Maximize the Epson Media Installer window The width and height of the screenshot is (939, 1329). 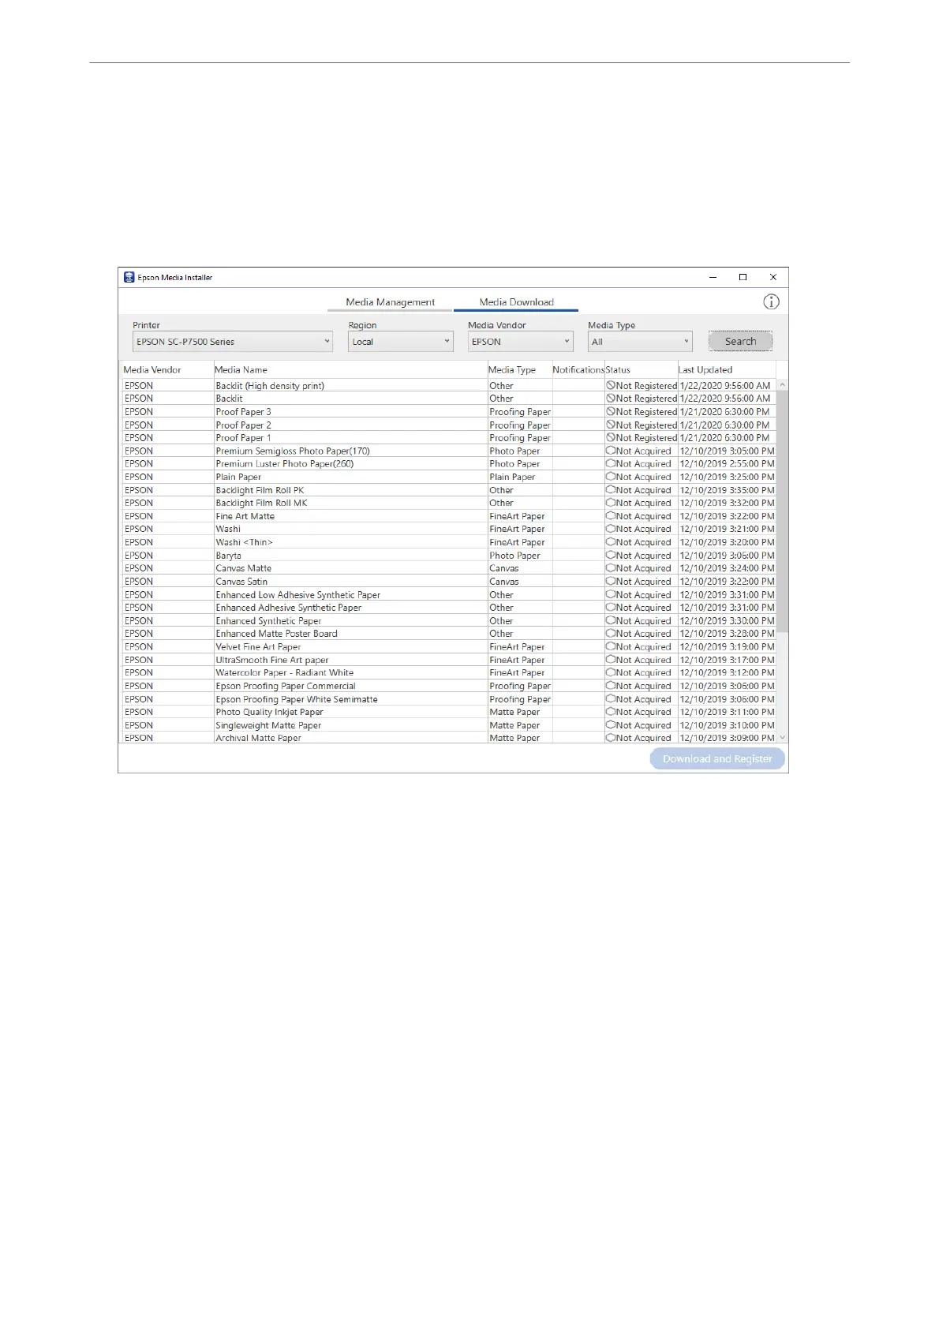(x=743, y=277)
